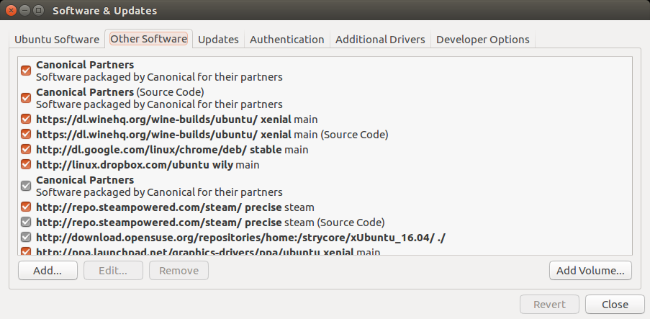This screenshot has width=650, height=319.
Task: Go to the Authentication tab
Action: click(287, 40)
